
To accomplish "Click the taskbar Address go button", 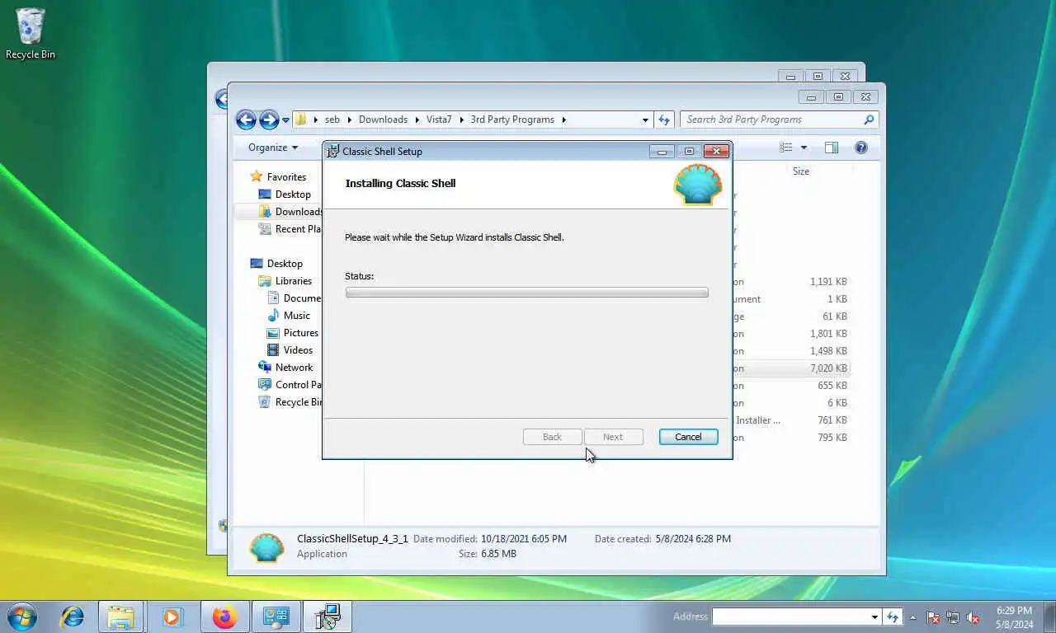I will pyautogui.click(x=892, y=617).
